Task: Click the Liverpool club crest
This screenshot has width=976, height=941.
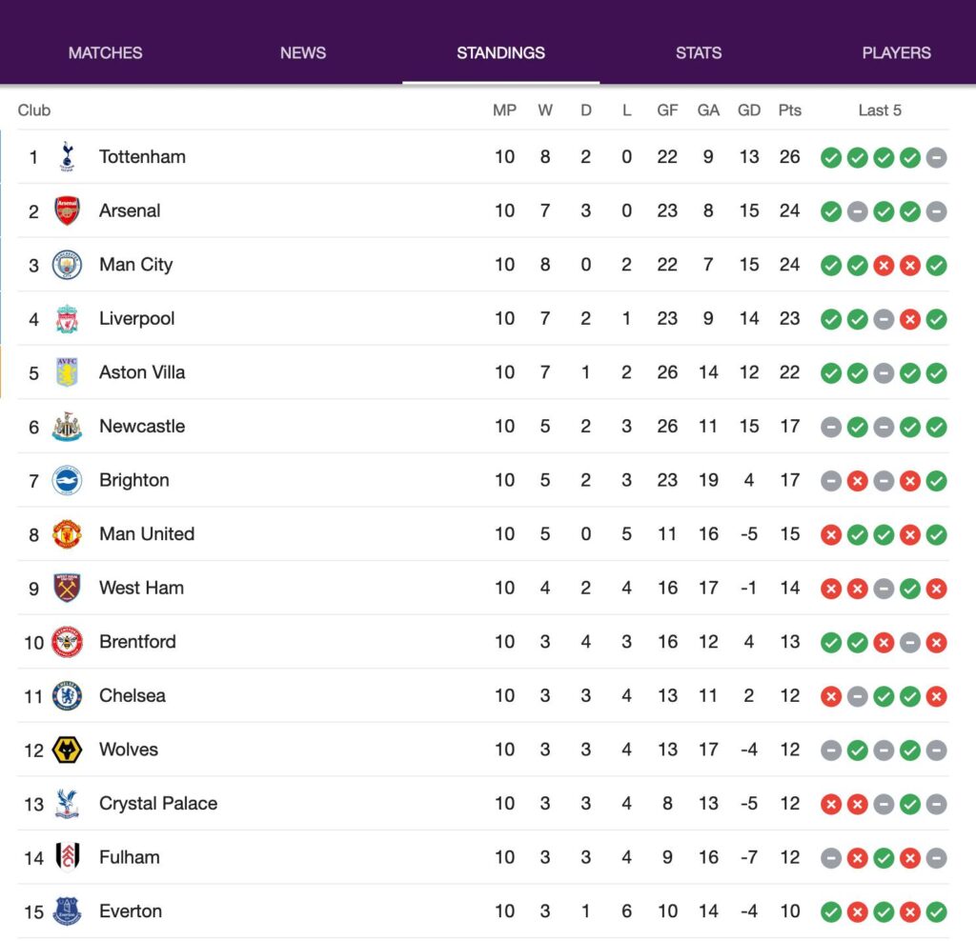Action: pos(68,319)
